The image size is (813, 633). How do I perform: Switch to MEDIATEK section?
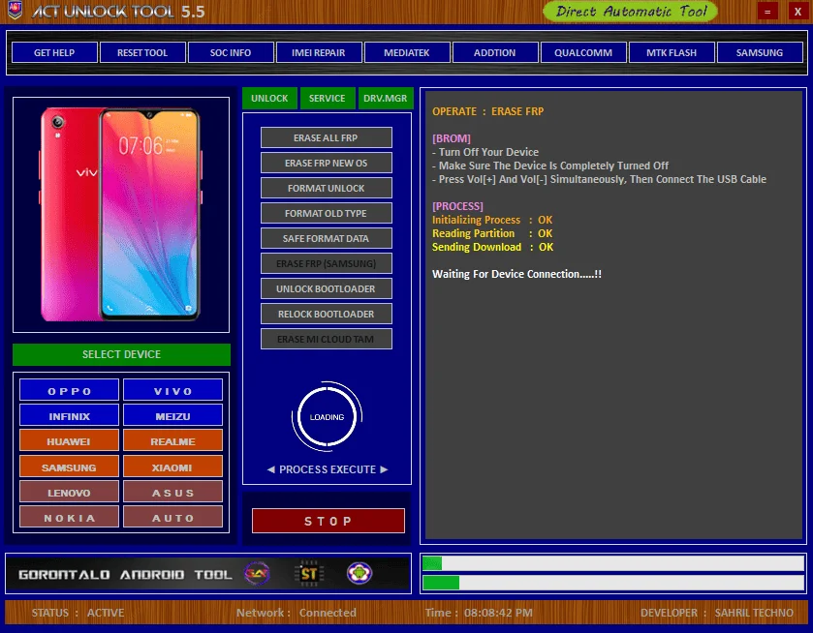(407, 52)
